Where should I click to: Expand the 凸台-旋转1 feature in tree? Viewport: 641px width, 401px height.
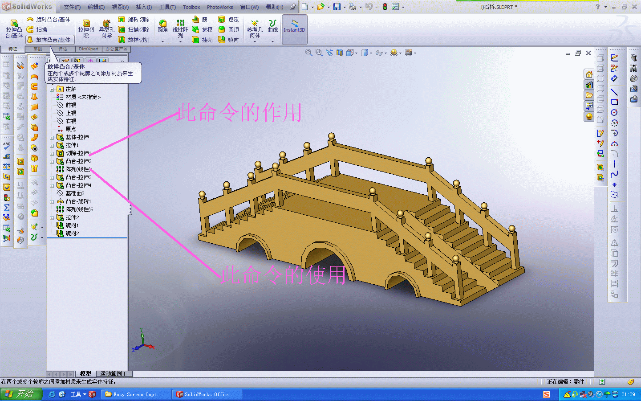coord(52,202)
